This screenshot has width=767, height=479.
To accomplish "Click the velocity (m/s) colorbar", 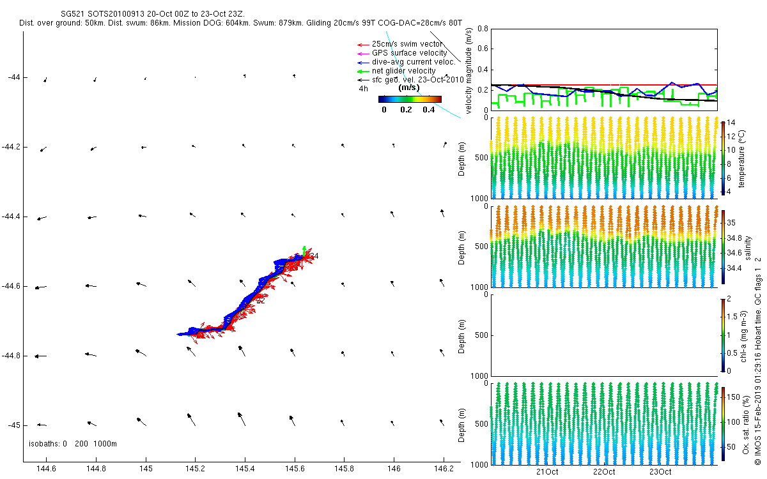I will tap(409, 99).
